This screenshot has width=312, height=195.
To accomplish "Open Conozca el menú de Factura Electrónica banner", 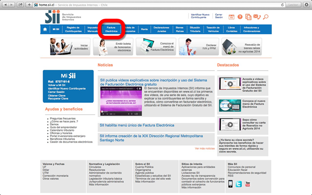I will 156,47.
